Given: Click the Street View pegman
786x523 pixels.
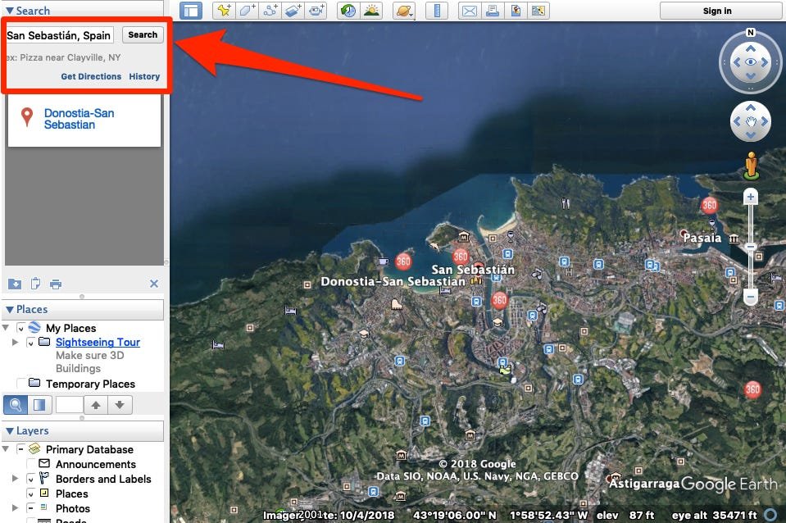Looking at the screenshot, I should [751, 166].
